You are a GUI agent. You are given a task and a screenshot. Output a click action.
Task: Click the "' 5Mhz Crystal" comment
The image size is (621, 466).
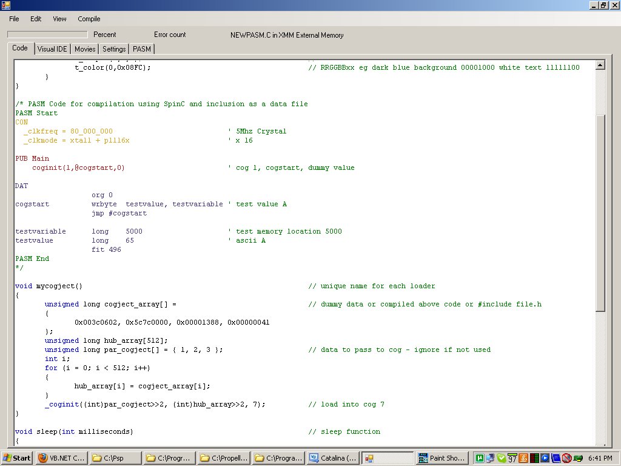(257, 131)
